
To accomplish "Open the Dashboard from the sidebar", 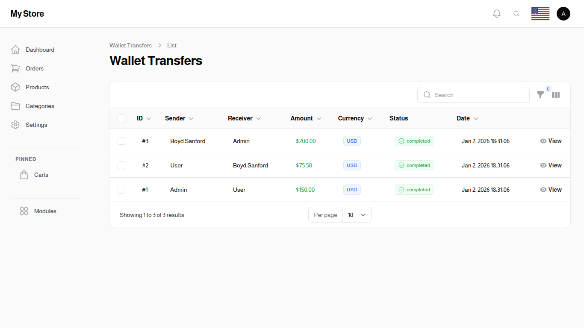I will [x=40, y=50].
